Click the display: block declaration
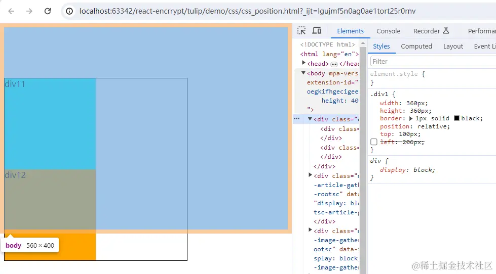The image size is (496, 274). click(407, 170)
